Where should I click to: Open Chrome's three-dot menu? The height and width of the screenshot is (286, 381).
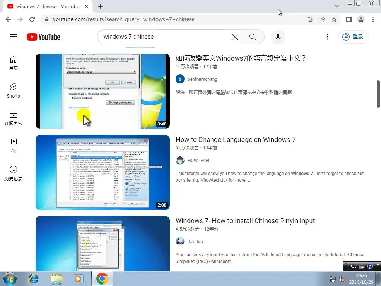coord(373,19)
